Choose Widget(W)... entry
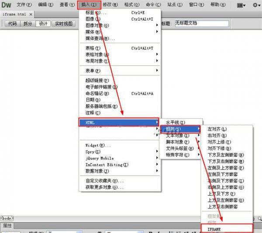Screen dimensions: 262x233 [x=120, y=145]
